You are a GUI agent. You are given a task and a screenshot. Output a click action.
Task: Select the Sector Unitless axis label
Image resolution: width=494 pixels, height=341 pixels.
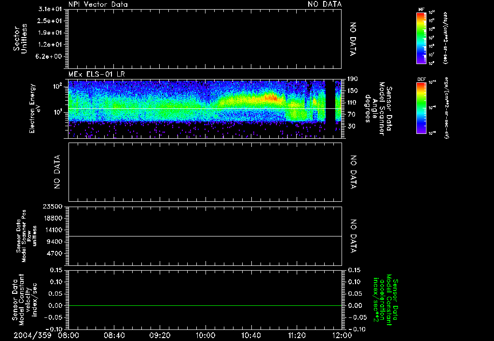pos(19,39)
